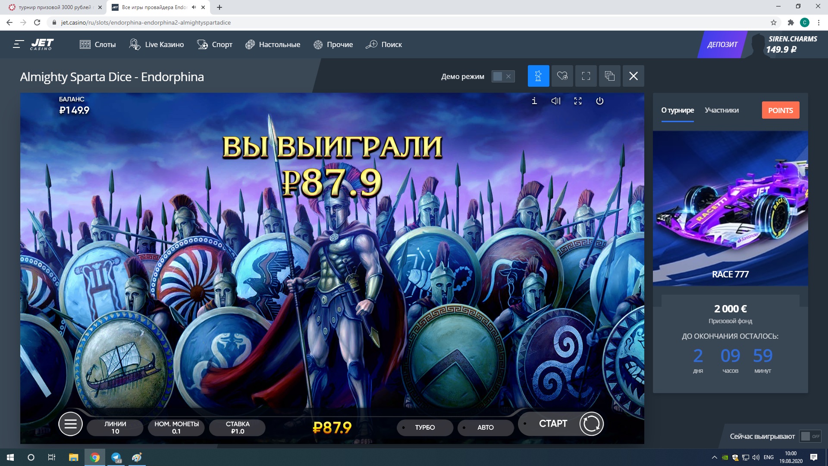Enter game fullscreen via arrows icon
Viewport: 828px width, 466px height.
coord(578,101)
